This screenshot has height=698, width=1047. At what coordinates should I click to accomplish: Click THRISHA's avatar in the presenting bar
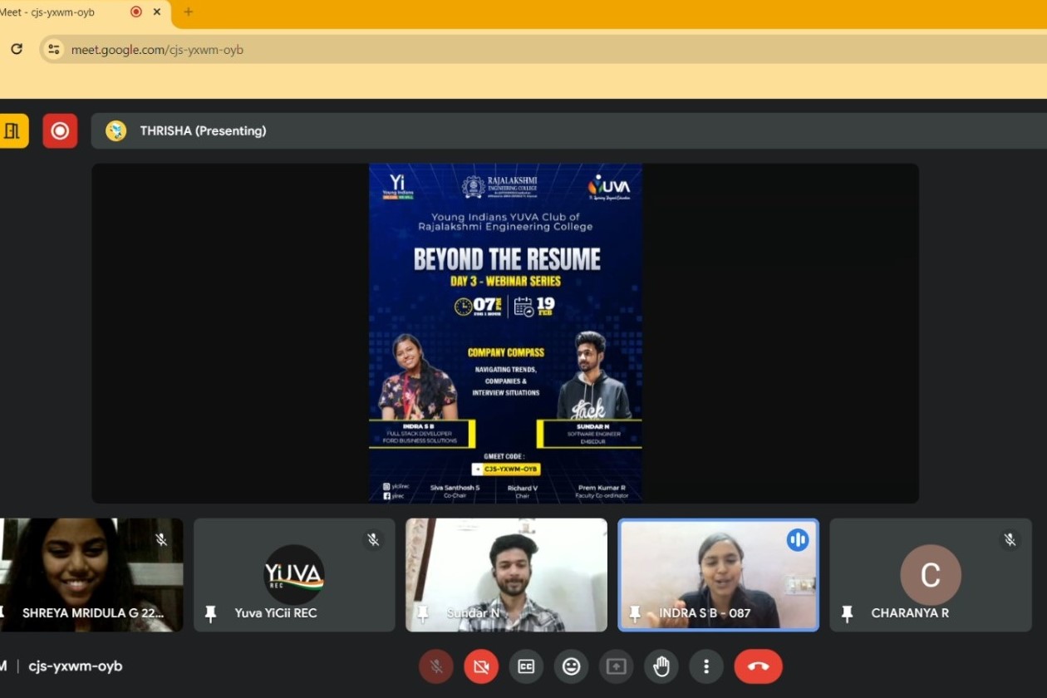116,131
